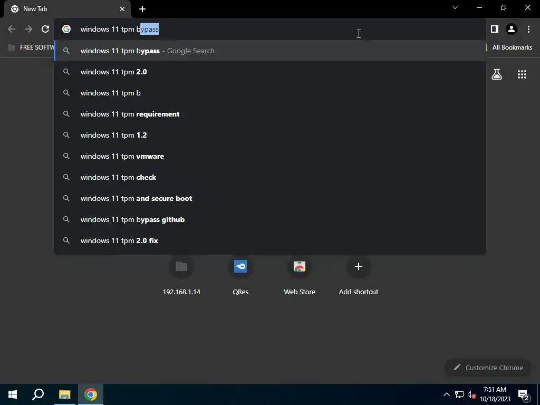
Task: Click the selected 'ypass' autocomplete text
Action: (x=149, y=29)
